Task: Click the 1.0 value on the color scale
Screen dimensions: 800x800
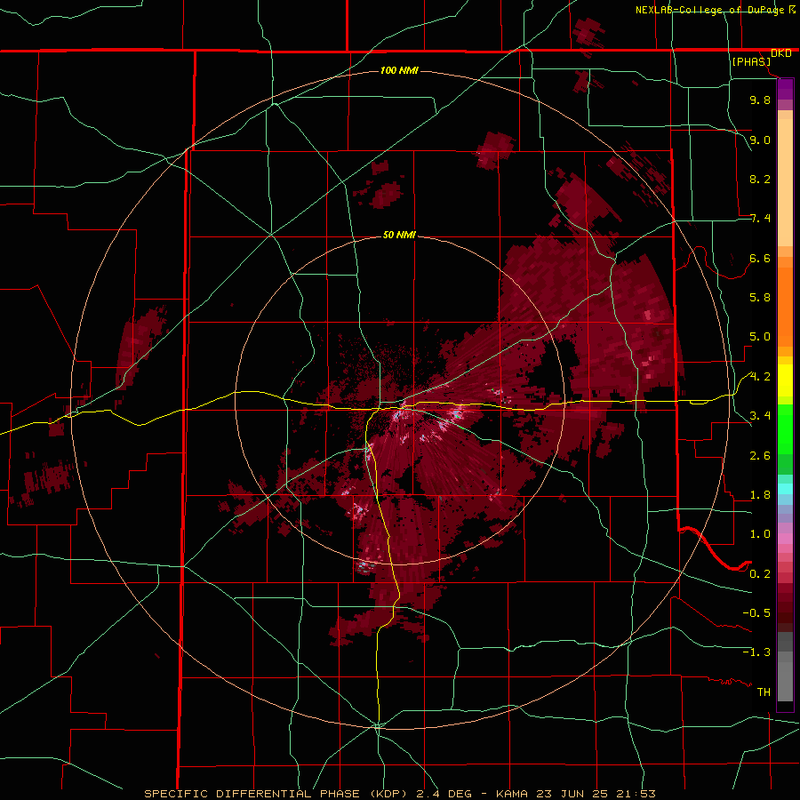Action: tap(760, 534)
